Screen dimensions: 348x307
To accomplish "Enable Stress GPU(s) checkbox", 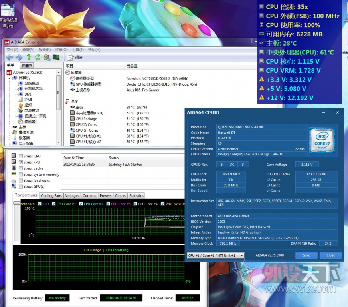I will (21, 187).
